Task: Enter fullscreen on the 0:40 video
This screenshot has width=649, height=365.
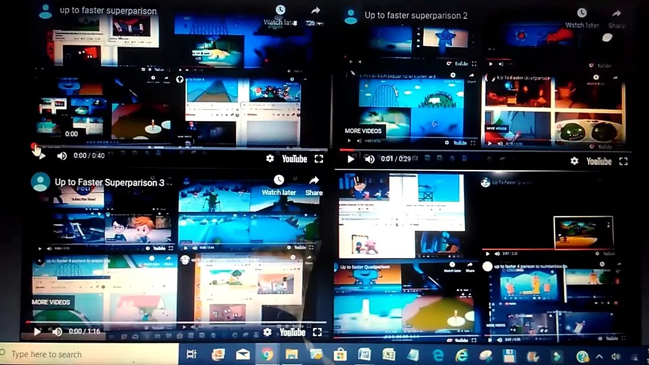Action: pyautogui.click(x=318, y=159)
